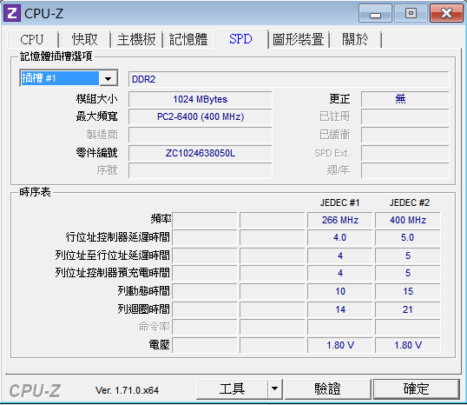Click the 列位址控制器預充電時間 label
The width and height of the screenshot is (467, 405).
(x=113, y=273)
